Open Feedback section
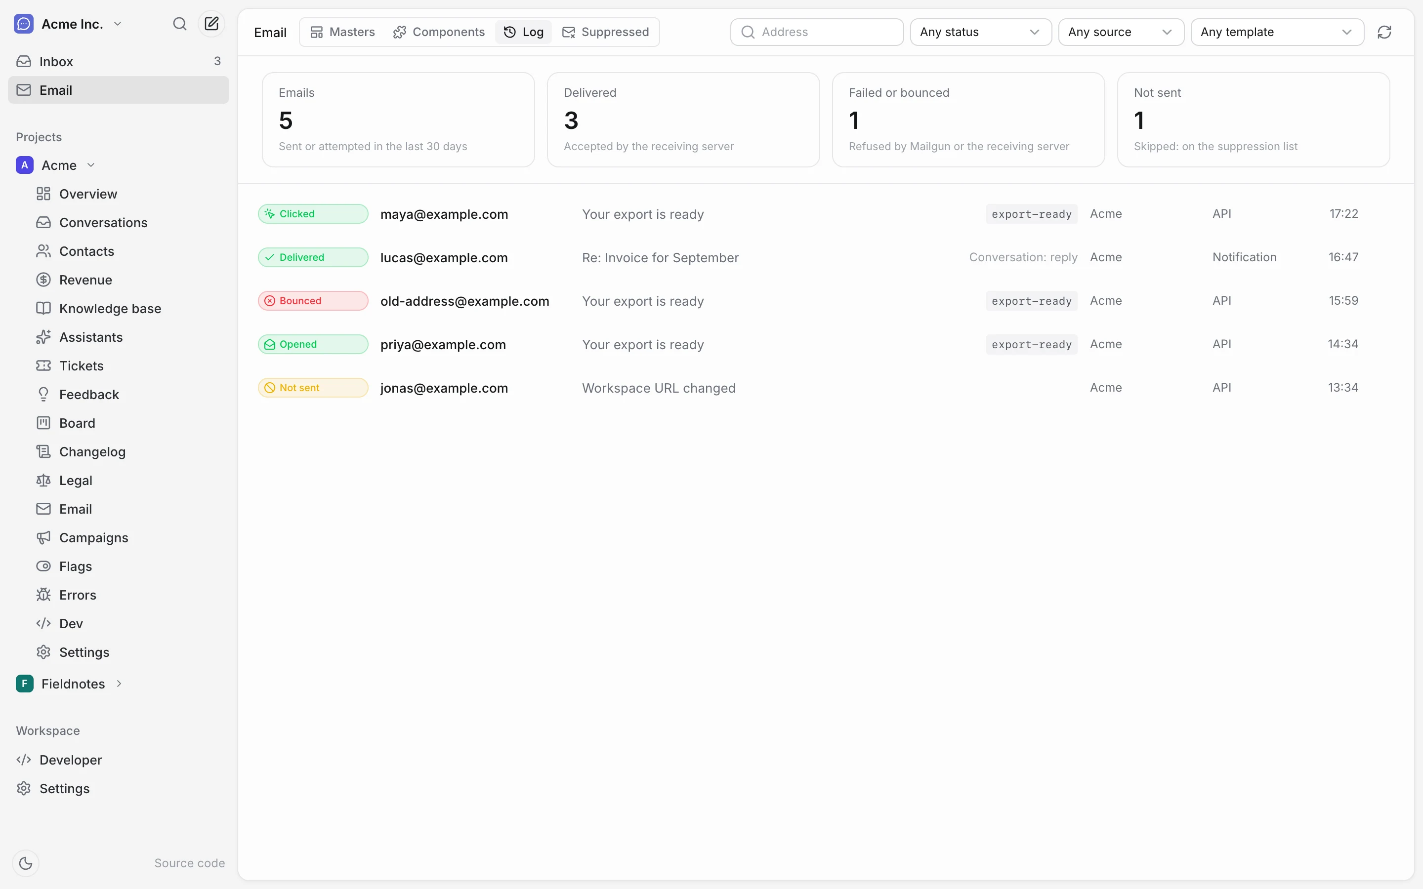1423x889 pixels. (x=129, y=395)
